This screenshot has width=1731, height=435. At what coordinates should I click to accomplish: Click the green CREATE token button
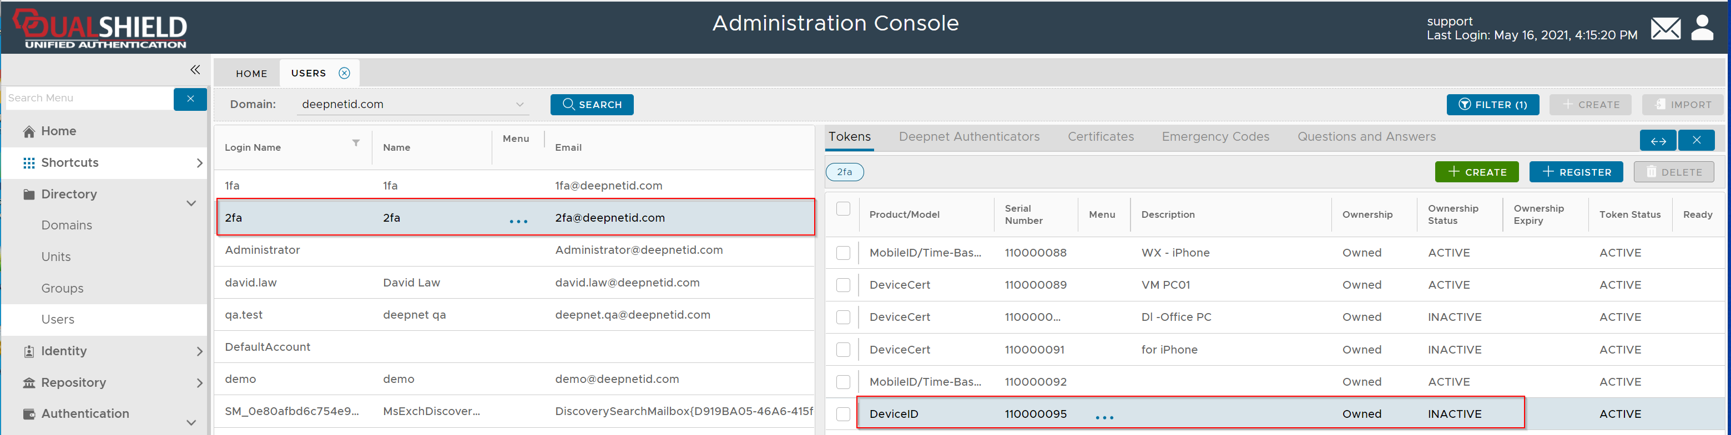coord(1476,172)
